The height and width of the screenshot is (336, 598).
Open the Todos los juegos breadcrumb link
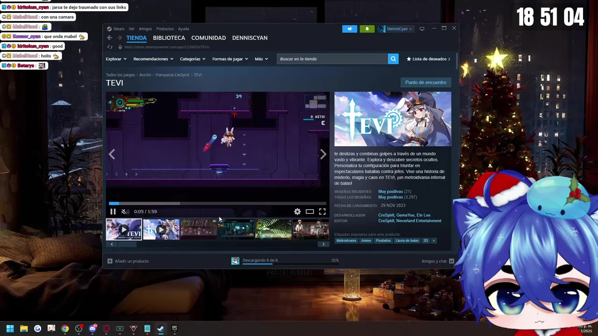[x=120, y=75]
